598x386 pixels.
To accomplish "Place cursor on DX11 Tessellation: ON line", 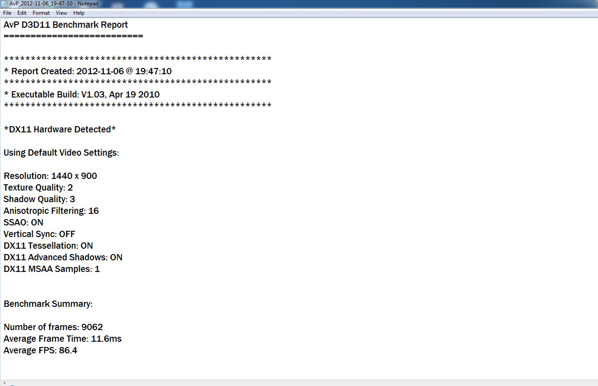I will click(x=48, y=246).
